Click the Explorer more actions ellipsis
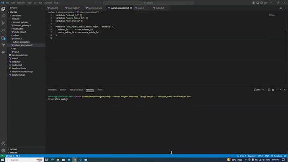The height and width of the screenshot is (162, 288). tap(42, 8)
